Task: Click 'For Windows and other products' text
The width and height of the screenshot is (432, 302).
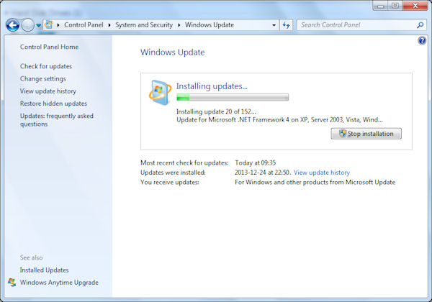Action: coord(315,182)
